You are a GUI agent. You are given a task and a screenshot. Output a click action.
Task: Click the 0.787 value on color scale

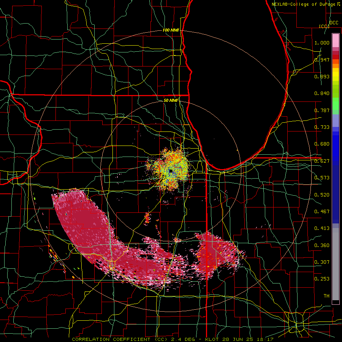click(322, 110)
